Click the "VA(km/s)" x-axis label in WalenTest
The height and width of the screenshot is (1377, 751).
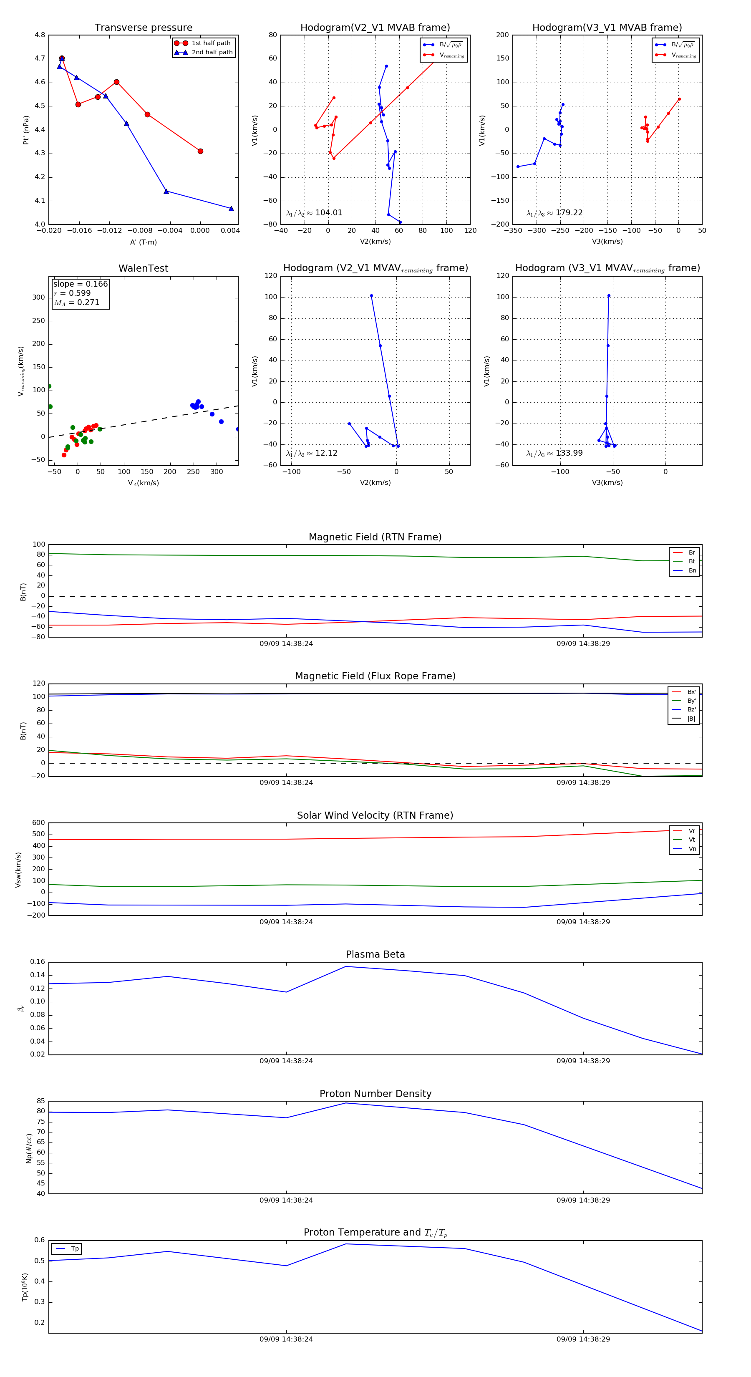143,483
